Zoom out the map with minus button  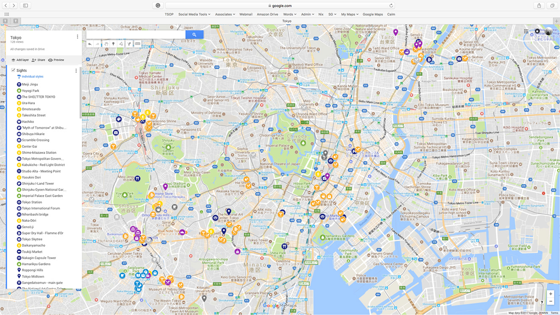tap(550, 301)
